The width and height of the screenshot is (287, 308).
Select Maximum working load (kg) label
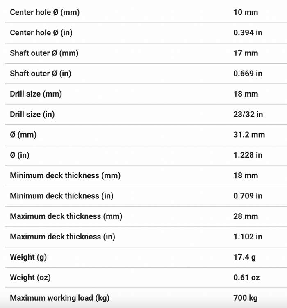(x=59, y=298)
